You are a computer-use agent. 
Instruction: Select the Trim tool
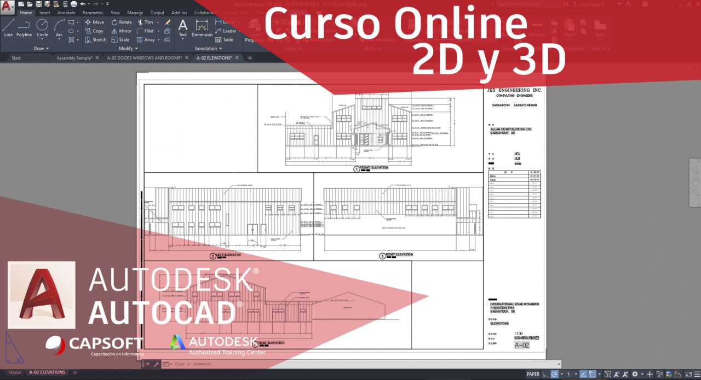(145, 22)
